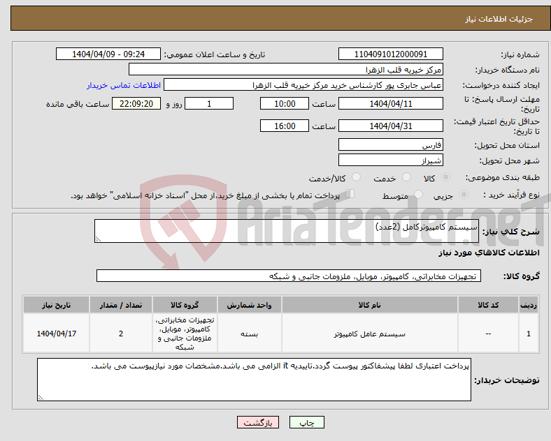Click the response deadline date 1404/04/11
The image size is (551, 441).
tap(390, 103)
